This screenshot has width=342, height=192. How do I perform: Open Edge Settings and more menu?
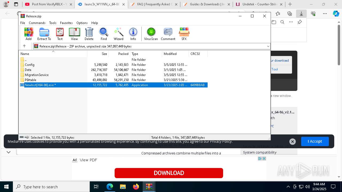325,14
